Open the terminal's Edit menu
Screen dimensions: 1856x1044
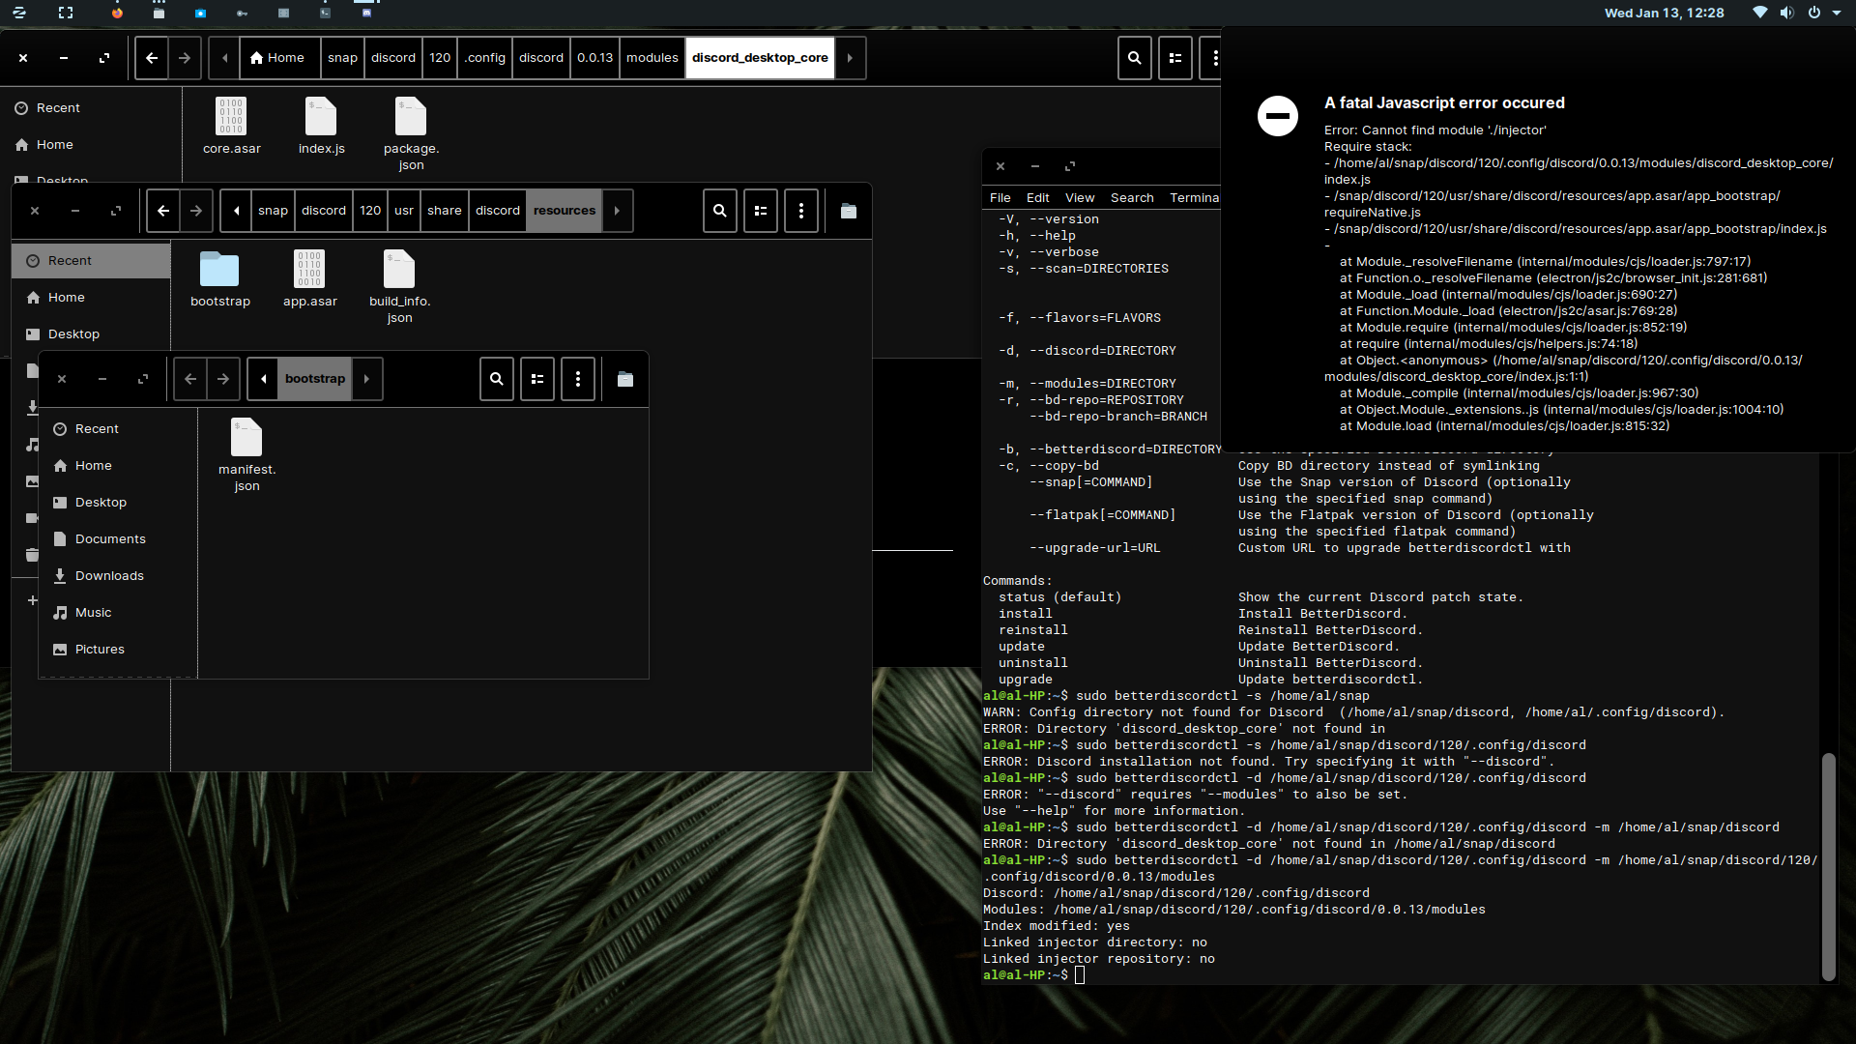[1037, 197]
